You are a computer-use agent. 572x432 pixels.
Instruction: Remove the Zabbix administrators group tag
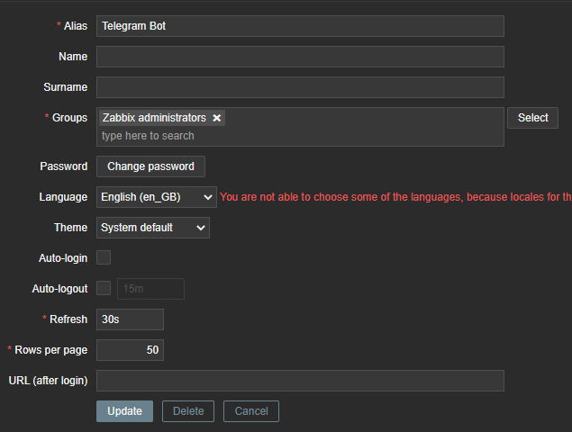217,118
